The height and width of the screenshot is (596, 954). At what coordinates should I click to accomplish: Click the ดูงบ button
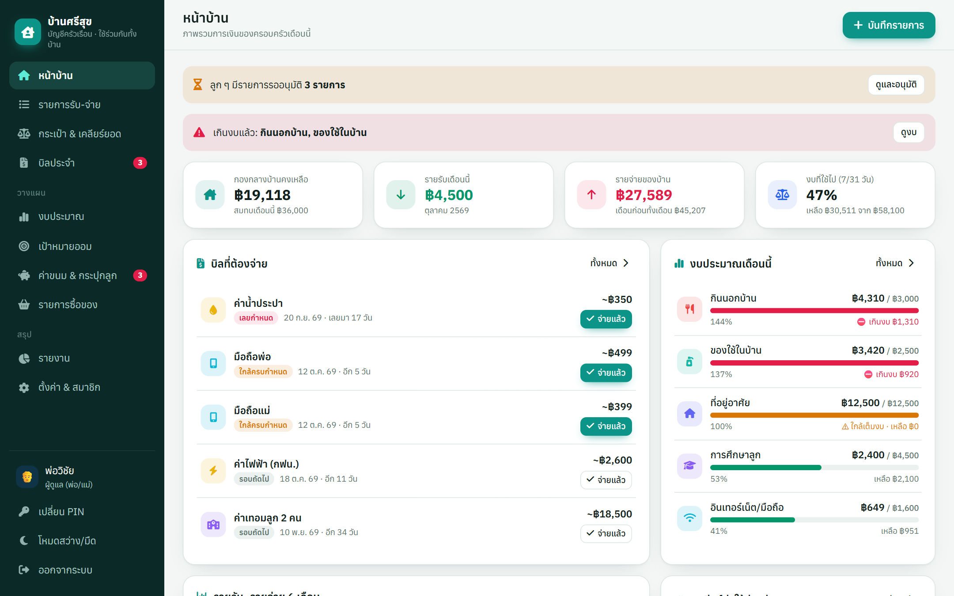coord(909,132)
